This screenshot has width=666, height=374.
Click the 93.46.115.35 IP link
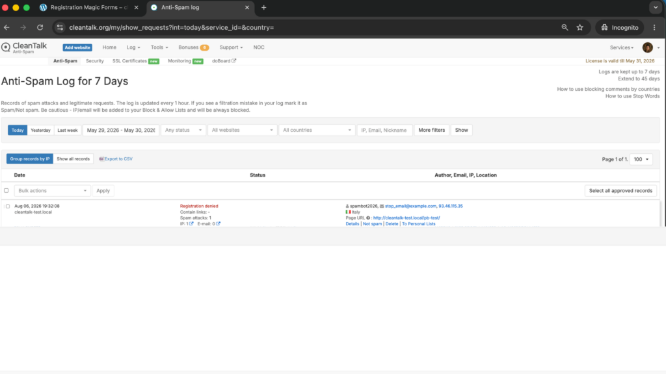(451, 206)
